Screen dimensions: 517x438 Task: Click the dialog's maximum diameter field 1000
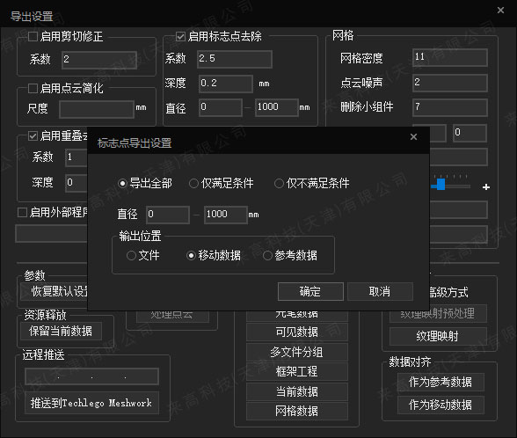click(225, 215)
